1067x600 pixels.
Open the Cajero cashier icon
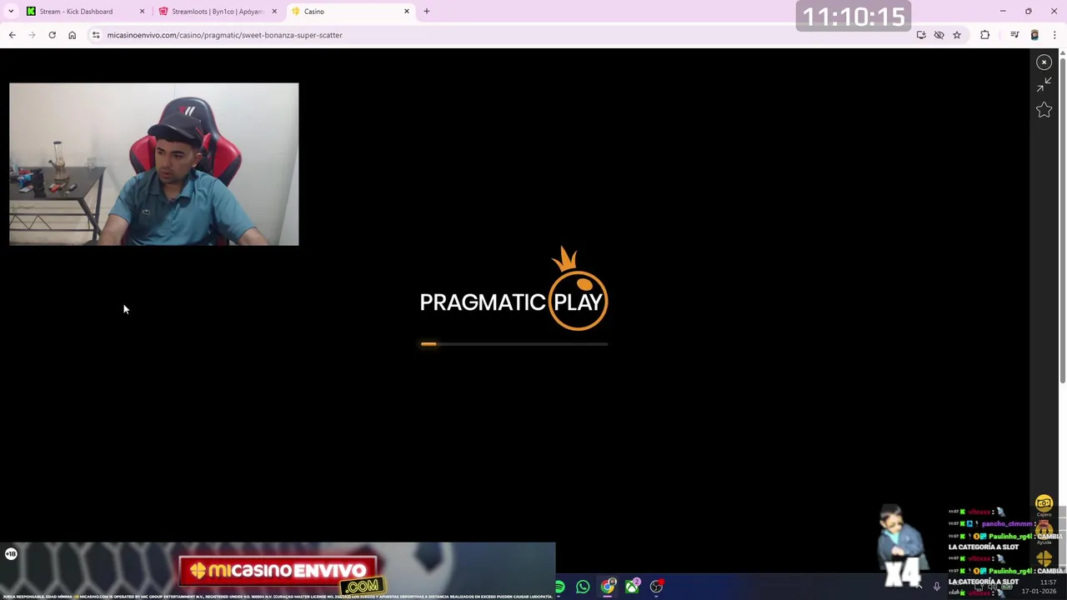[x=1044, y=505]
